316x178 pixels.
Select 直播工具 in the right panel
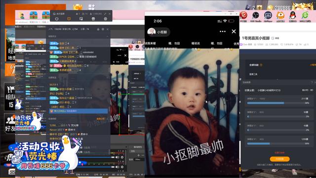(x=253, y=74)
